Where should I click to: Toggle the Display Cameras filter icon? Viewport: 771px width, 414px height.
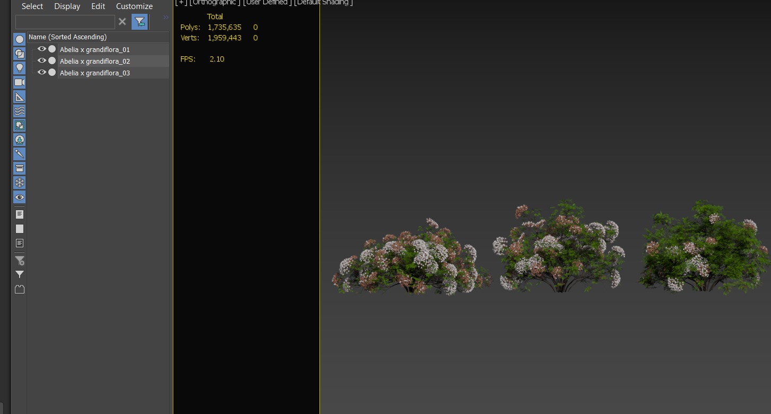tap(20, 82)
